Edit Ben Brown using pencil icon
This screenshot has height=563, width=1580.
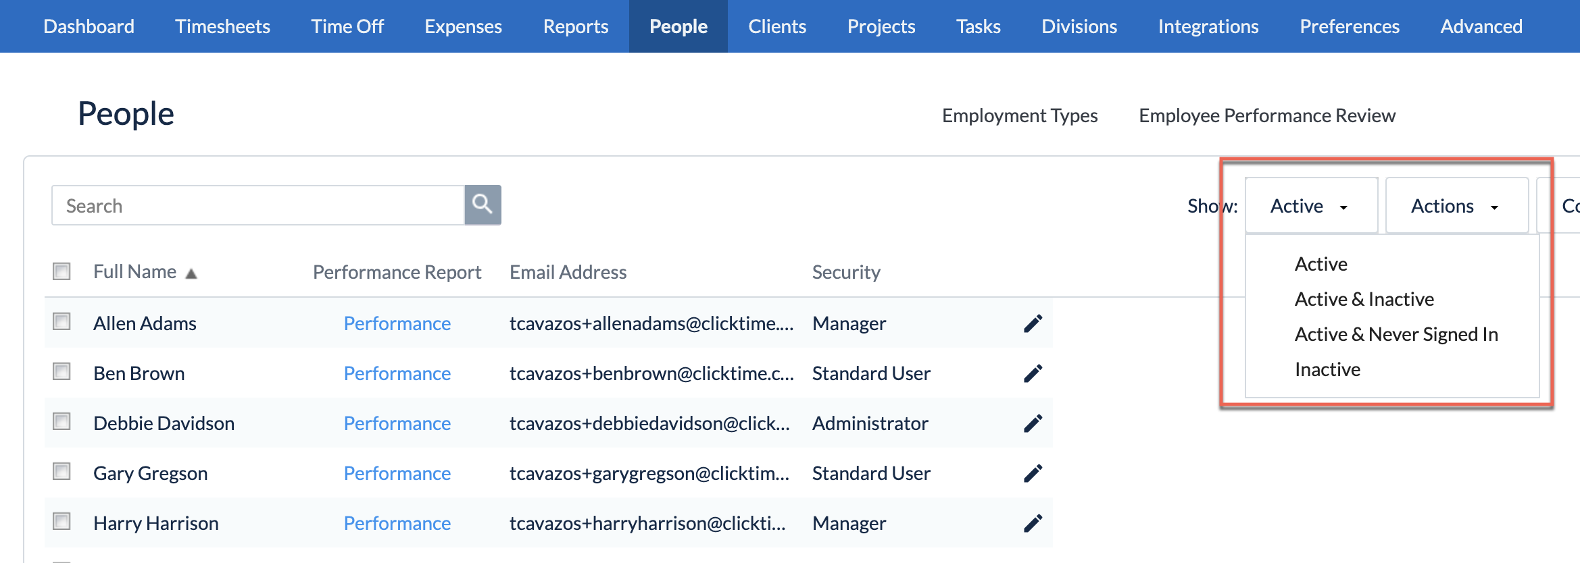pos(1033,373)
